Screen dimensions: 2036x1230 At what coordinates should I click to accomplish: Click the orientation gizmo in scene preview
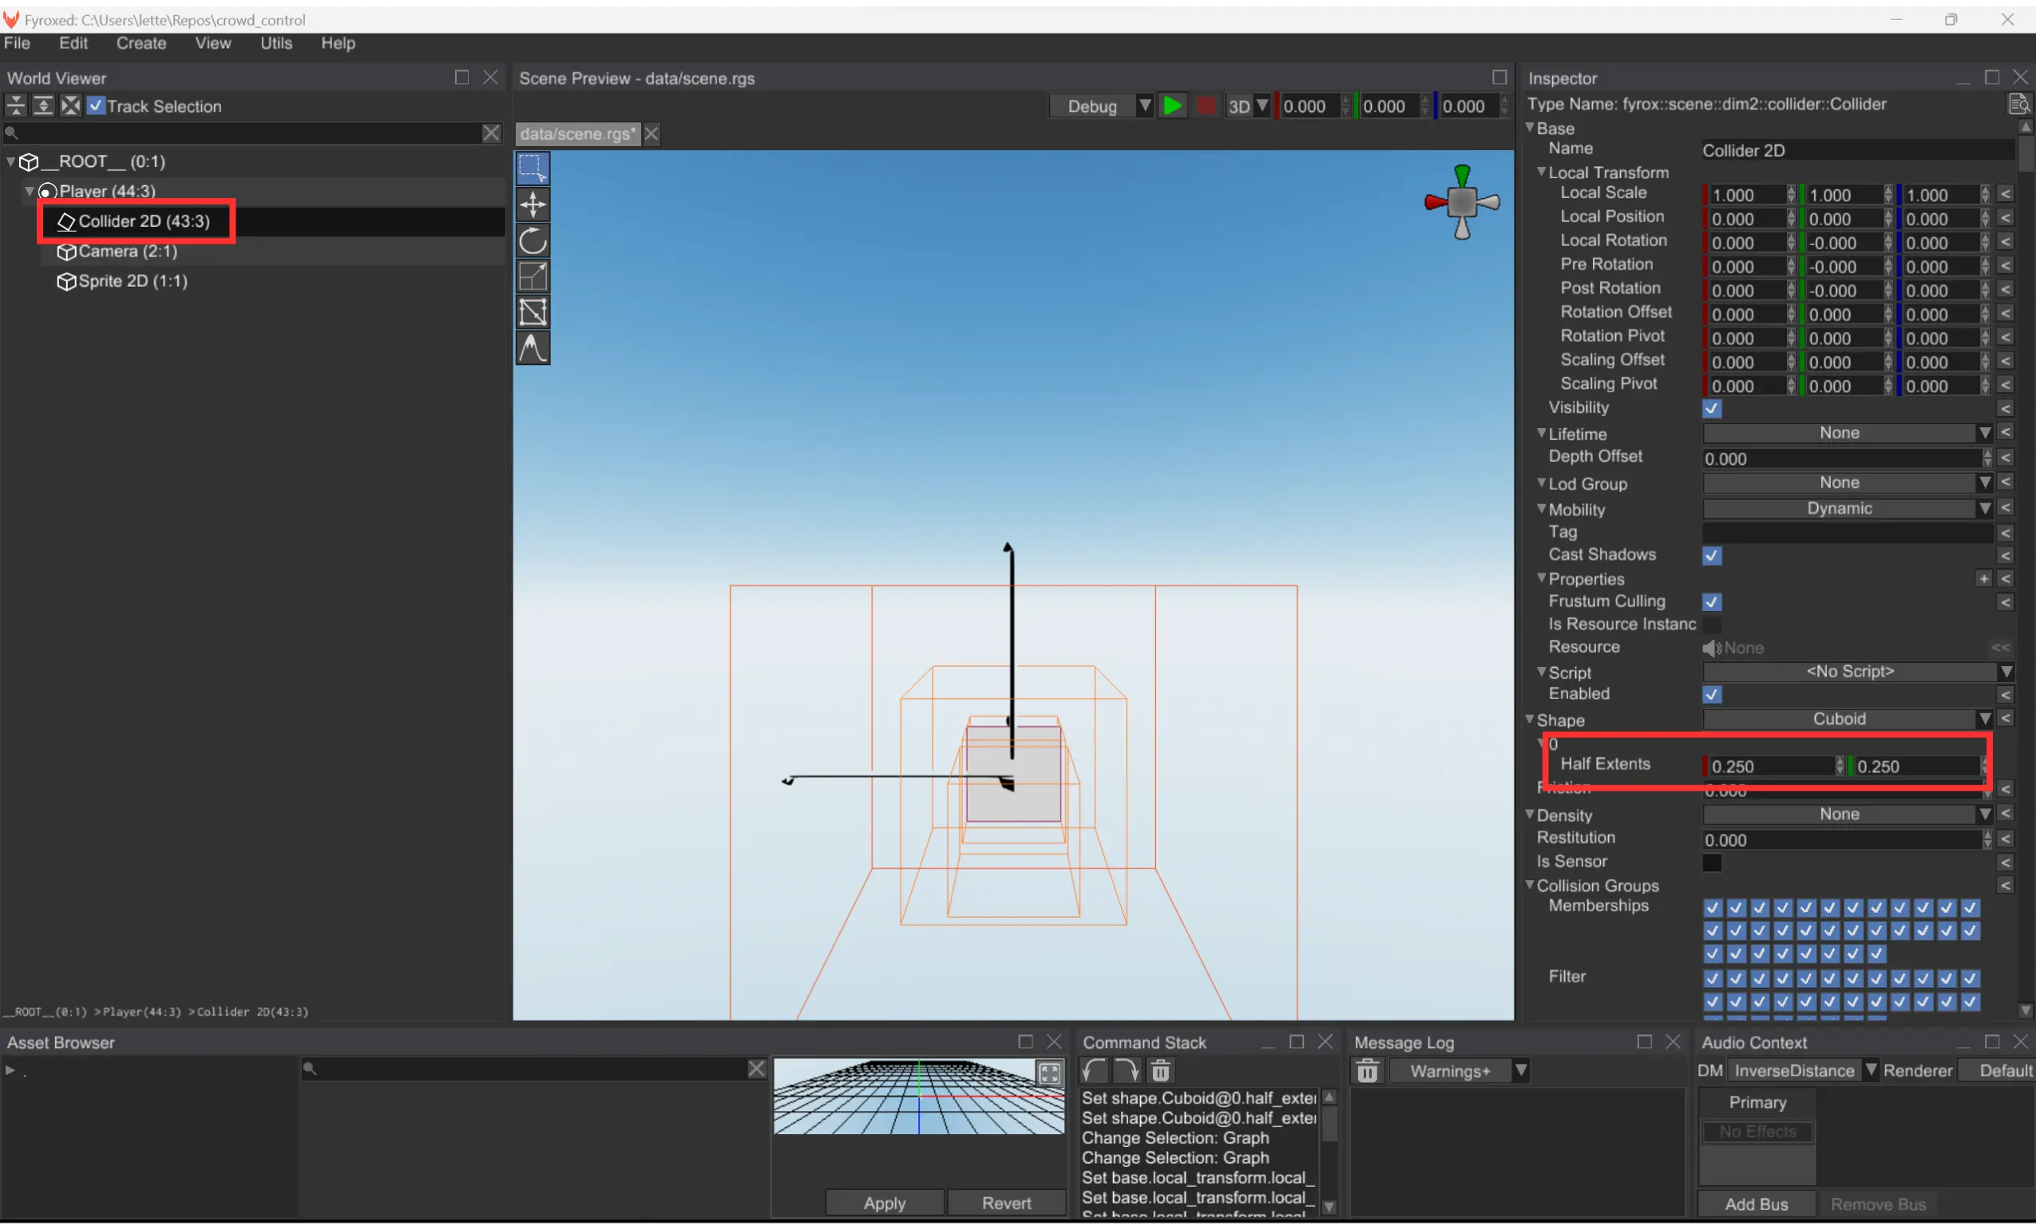[1462, 202]
